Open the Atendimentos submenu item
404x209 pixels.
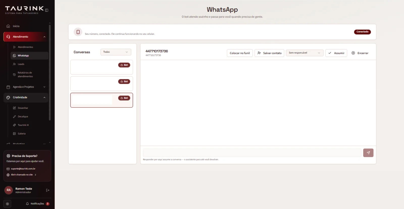(29, 47)
